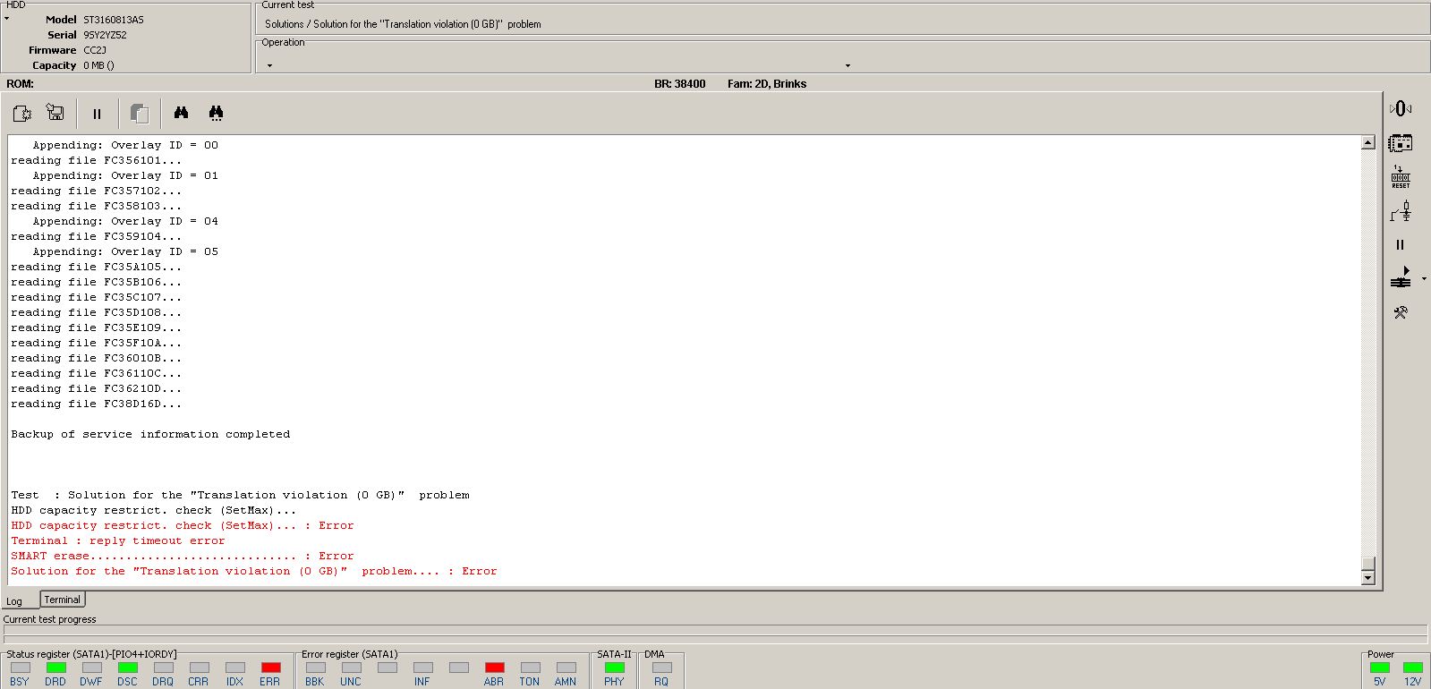
Task: Click the DRQ status indicator
Action: [x=163, y=668]
